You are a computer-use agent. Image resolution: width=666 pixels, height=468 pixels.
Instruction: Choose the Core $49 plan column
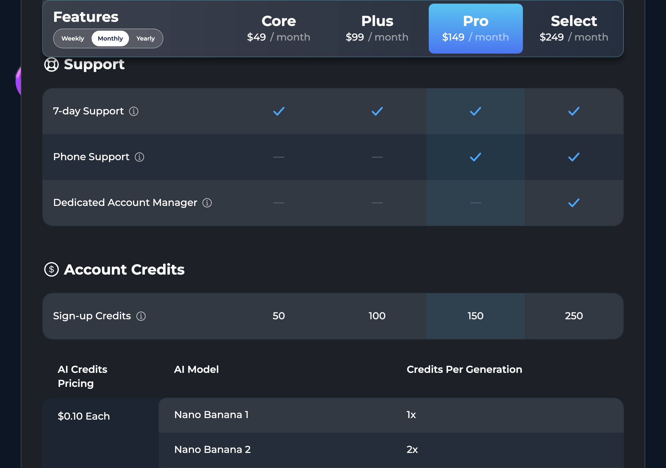point(279,29)
